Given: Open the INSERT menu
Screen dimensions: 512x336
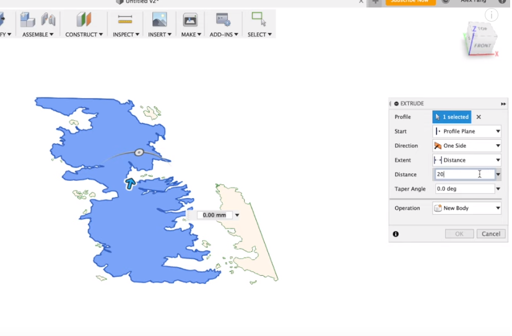Looking at the screenshot, I should pyautogui.click(x=160, y=34).
